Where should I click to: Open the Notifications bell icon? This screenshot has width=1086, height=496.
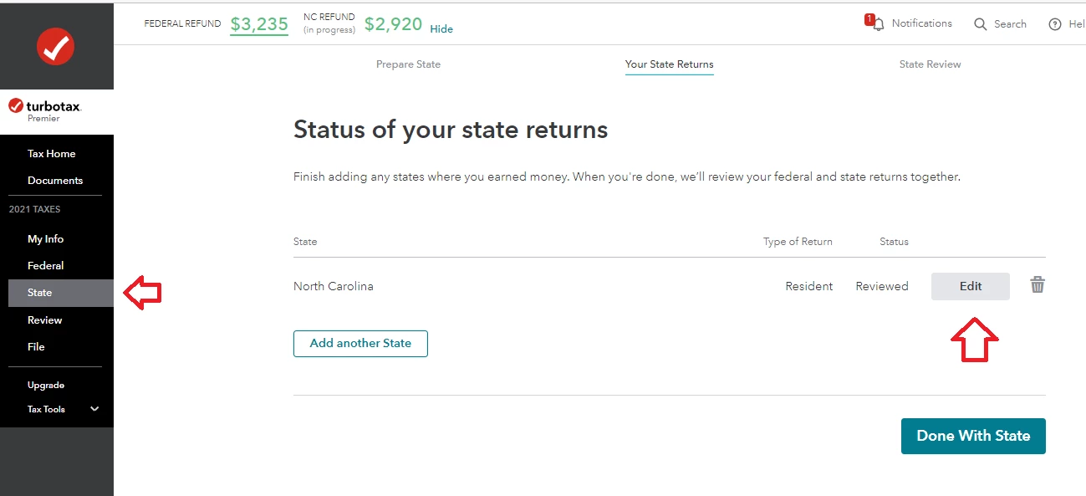coord(878,24)
